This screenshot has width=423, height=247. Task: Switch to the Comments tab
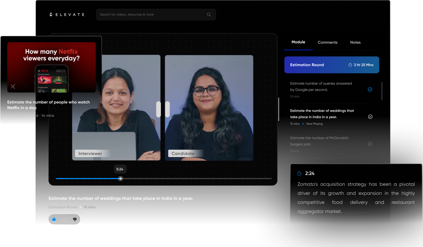327,43
